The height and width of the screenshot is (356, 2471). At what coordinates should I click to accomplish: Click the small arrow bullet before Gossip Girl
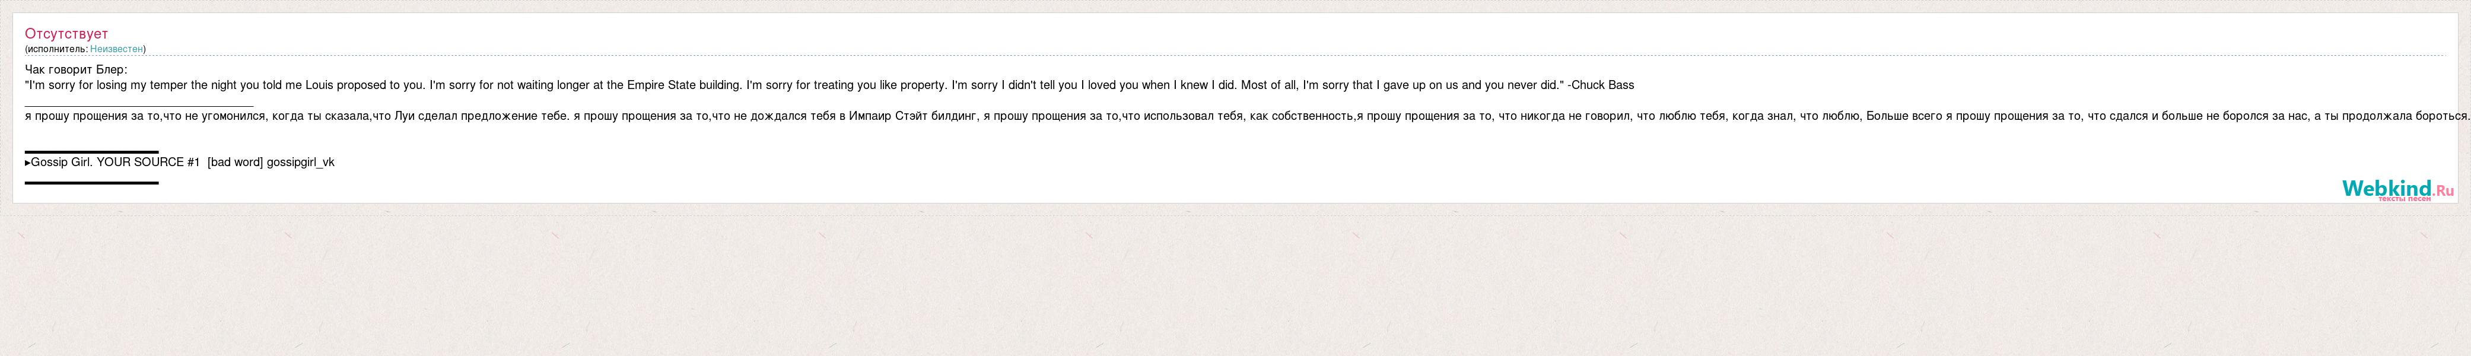pyautogui.click(x=28, y=163)
